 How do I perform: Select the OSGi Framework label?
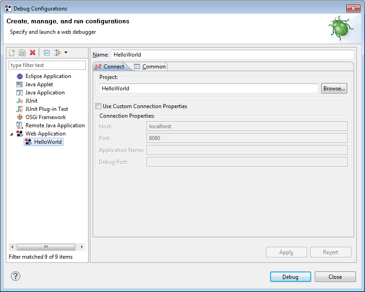46,117
